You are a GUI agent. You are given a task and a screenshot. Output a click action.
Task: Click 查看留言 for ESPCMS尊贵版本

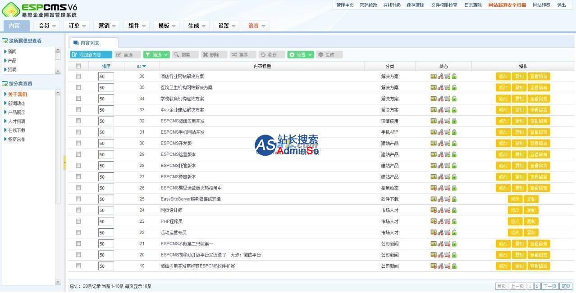pos(539,177)
